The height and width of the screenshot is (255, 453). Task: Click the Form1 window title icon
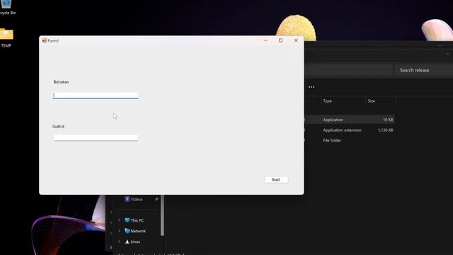(x=44, y=40)
